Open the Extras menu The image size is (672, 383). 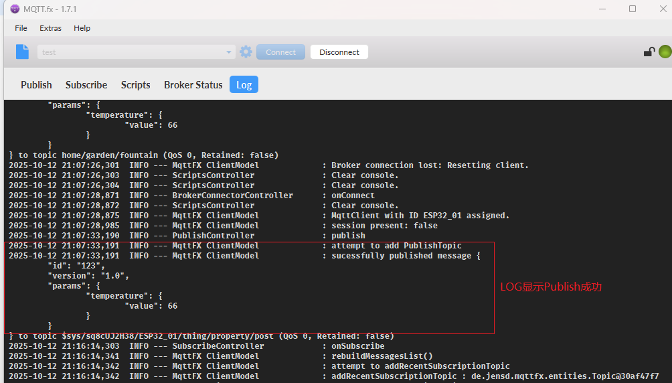pyautogui.click(x=51, y=28)
